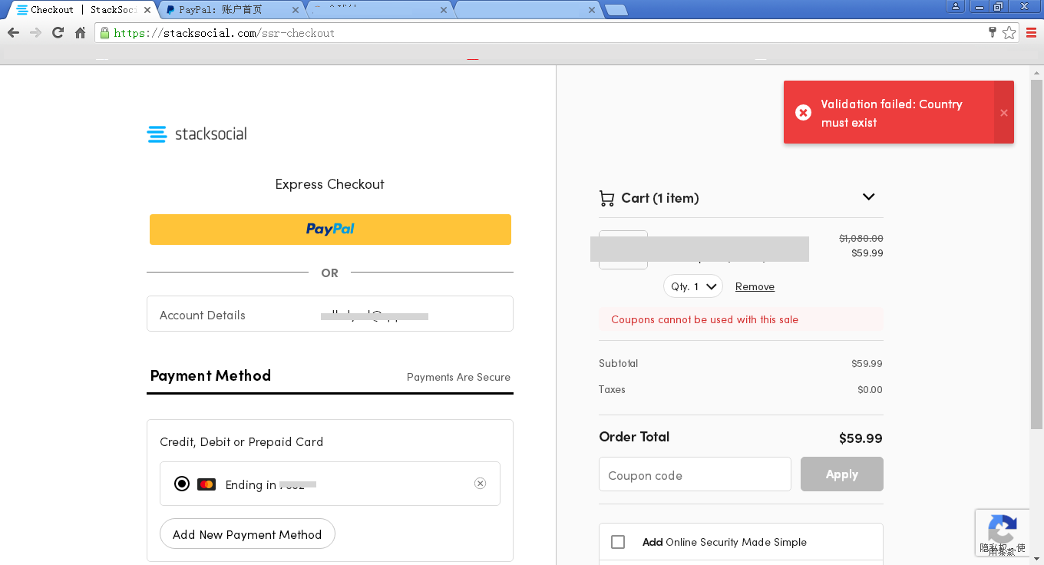Open the Qty. 1 quantity dropdown
This screenshot has height=565, width=1044.
pos(693,286)
